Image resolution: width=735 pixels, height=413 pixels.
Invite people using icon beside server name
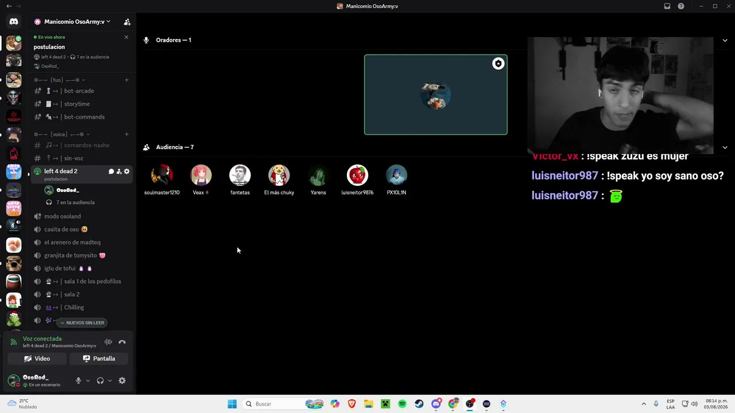(127, 22)
